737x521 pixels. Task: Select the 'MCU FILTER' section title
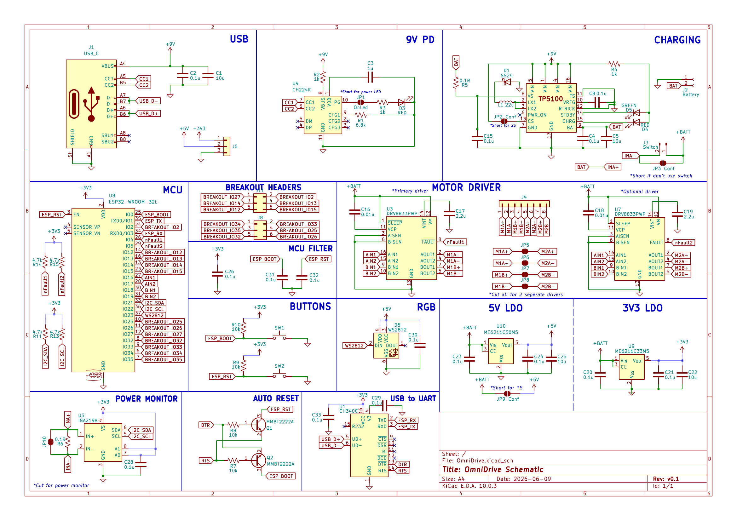coord(310,248)
